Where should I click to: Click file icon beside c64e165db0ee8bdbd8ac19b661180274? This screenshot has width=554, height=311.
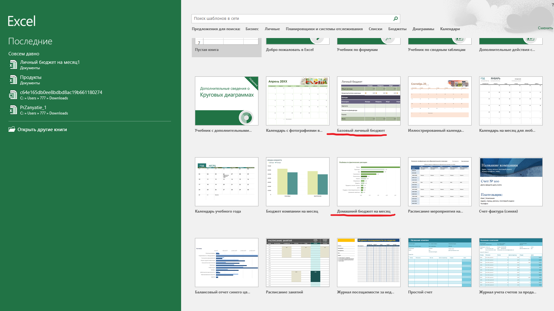tap(13, 95)
